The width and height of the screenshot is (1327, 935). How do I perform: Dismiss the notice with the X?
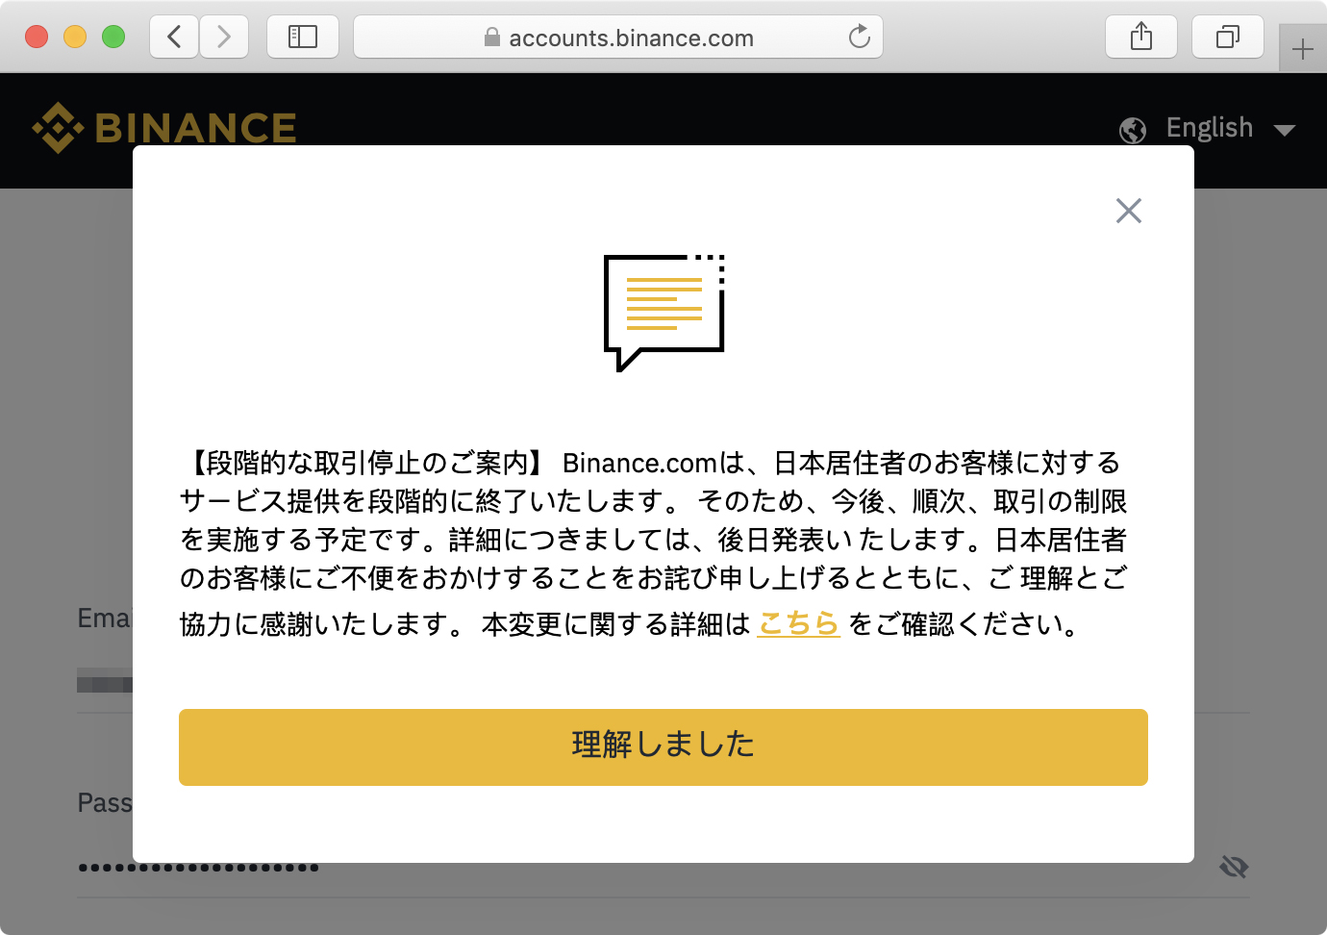click(1128, 211)
